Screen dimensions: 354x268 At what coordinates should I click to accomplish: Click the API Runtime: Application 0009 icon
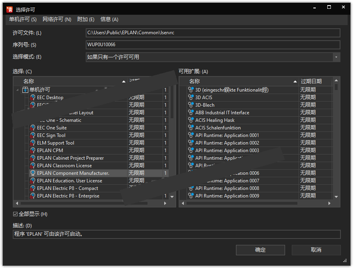pos(191,196)
